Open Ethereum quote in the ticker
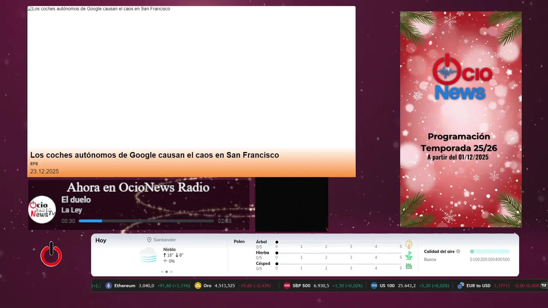Screen dimensions: 548x308 click(x=148, y=286)
